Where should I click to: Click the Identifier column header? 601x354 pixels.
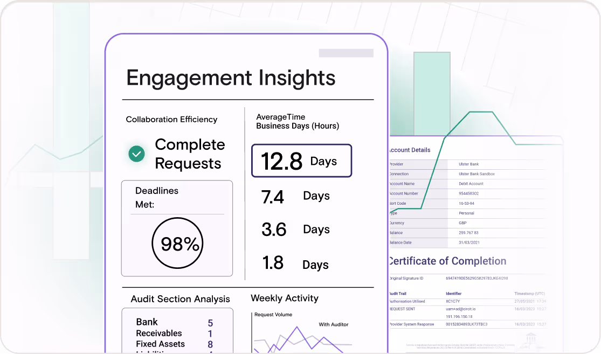point(453,294)
